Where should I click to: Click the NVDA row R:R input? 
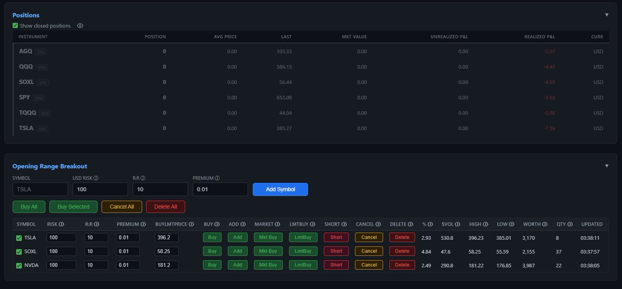(96, 265)
